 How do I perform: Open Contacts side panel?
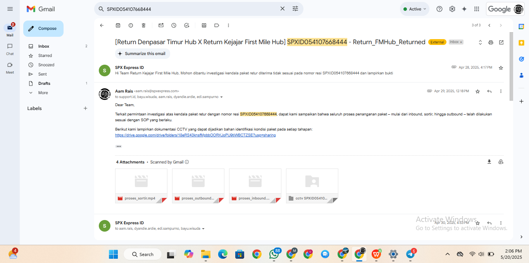pyautogui.click(x=521, y=75)
